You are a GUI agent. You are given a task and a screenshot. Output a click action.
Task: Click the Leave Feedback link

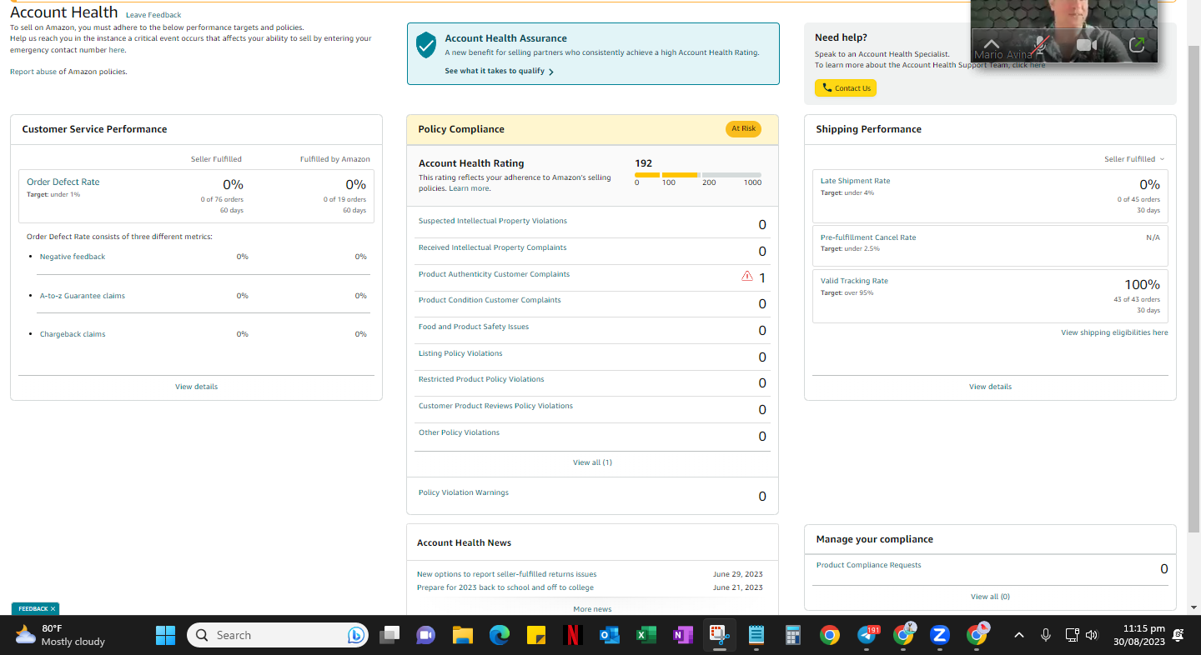point(153,15)
